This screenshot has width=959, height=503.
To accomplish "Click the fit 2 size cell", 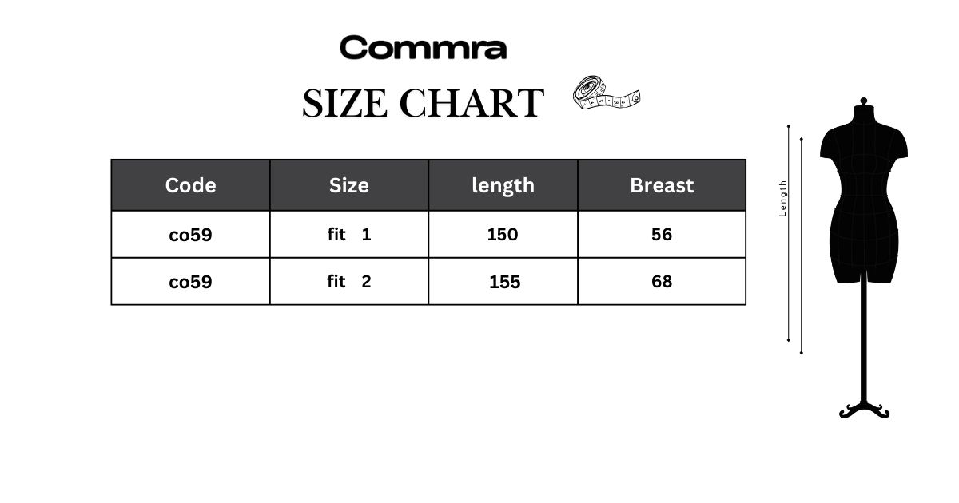I will coord(349,281).
